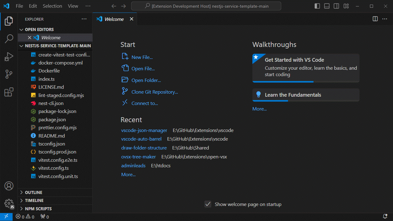The image size is (393, 221).
Task: Open recent adminleads project
Action: pyautogui.click(x=133, y=165)
